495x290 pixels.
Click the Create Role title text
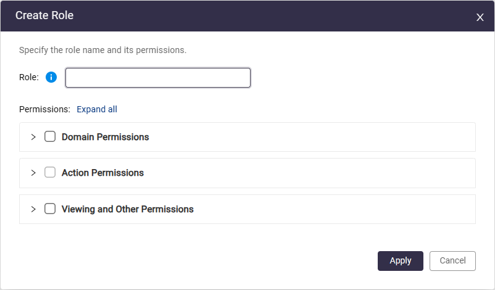(x=44, y=15)
